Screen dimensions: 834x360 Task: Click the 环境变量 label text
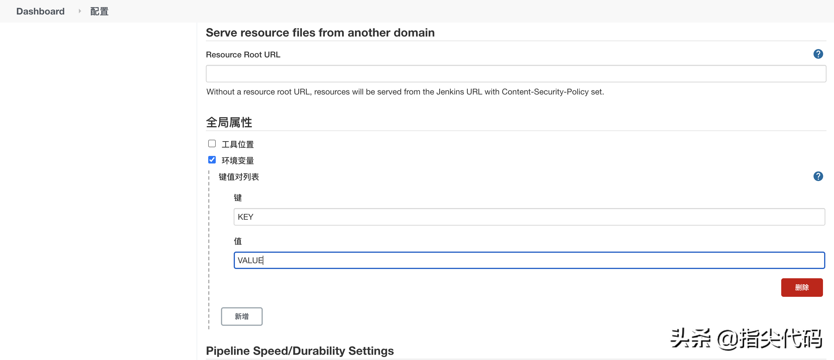click(237, 161)
